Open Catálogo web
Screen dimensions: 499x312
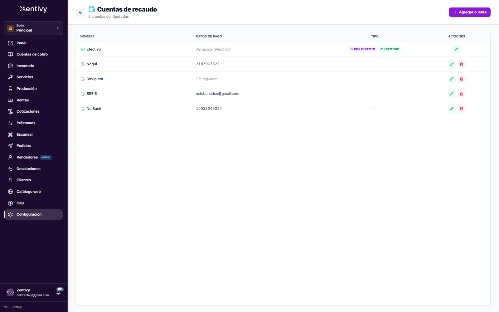[x=34, y=192]
